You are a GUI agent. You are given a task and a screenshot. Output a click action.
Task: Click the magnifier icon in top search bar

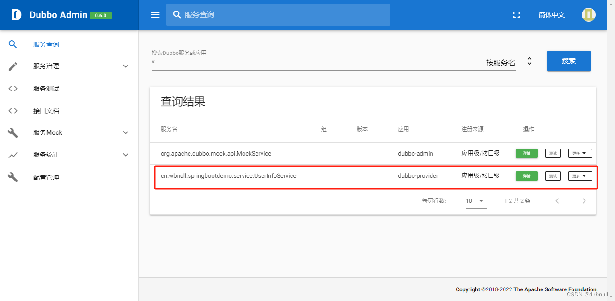pos(177,15)
